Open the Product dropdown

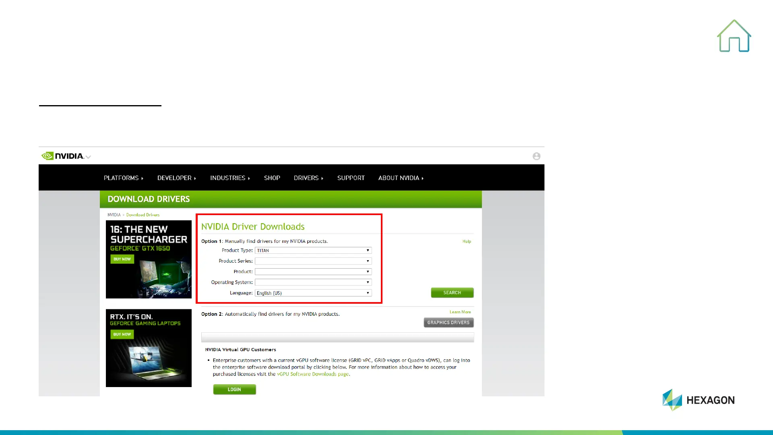(313, 272)
